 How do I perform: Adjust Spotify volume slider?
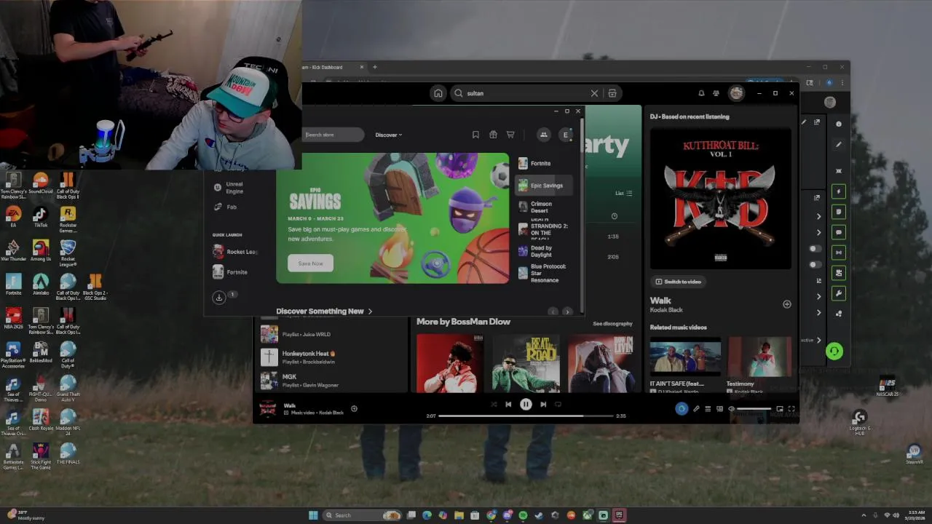point(754,409)
